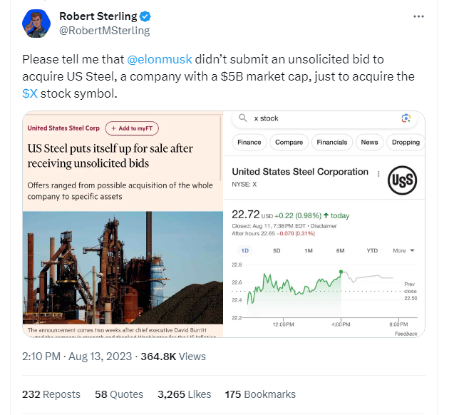View the 232 Reposts list
Image resolution: width=454 pixels, height=415 pixels.
51,394
